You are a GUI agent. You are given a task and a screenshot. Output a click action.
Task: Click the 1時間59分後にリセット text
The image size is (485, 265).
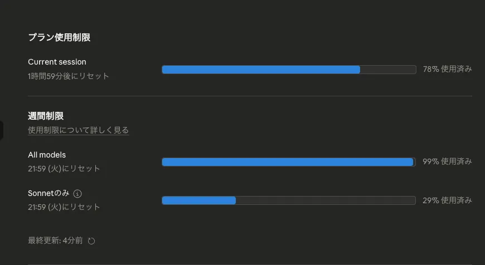point(69,76)
